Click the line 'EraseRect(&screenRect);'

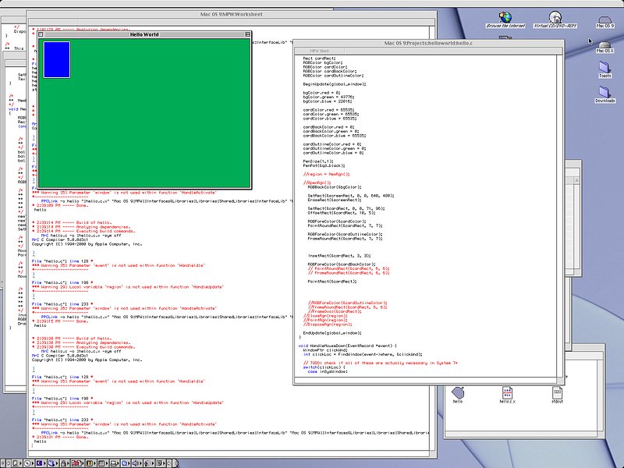(335, 200)
